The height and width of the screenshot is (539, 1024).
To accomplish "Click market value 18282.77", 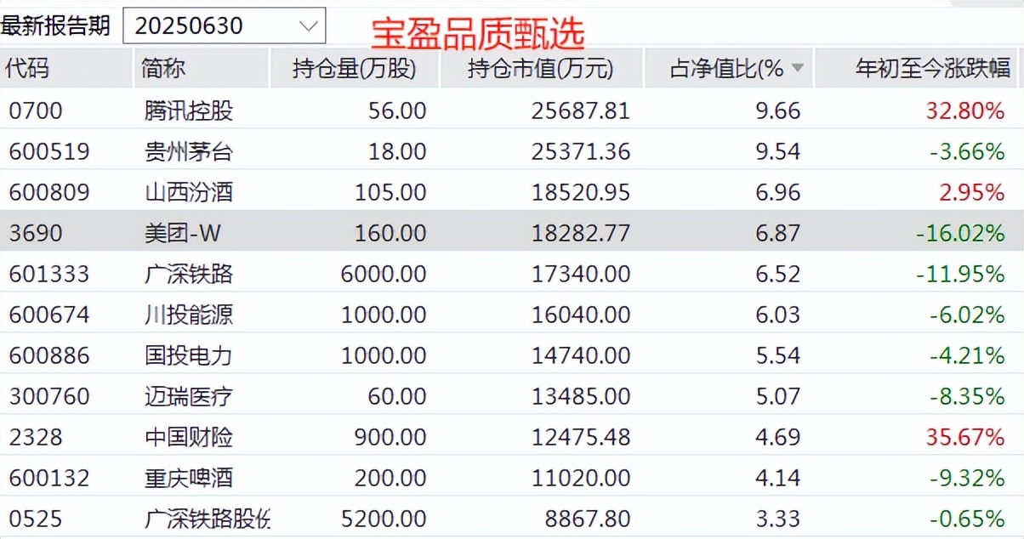I will click(581, 233).
